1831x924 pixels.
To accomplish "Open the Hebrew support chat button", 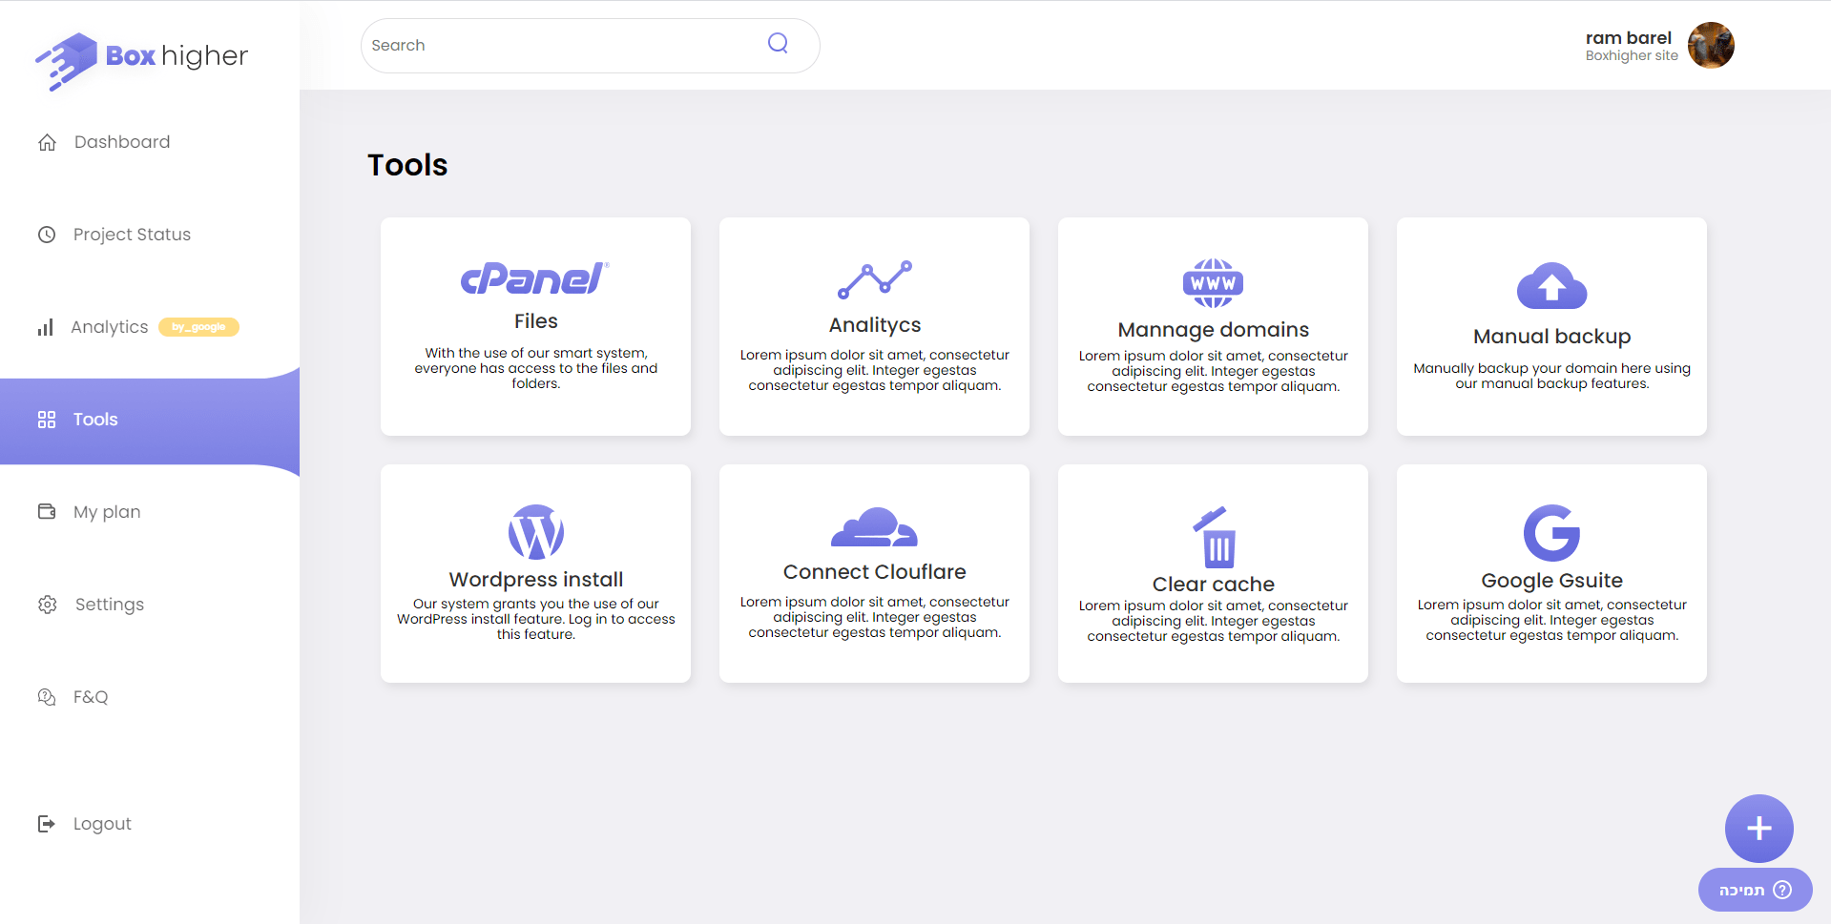I will point(1755,890).
